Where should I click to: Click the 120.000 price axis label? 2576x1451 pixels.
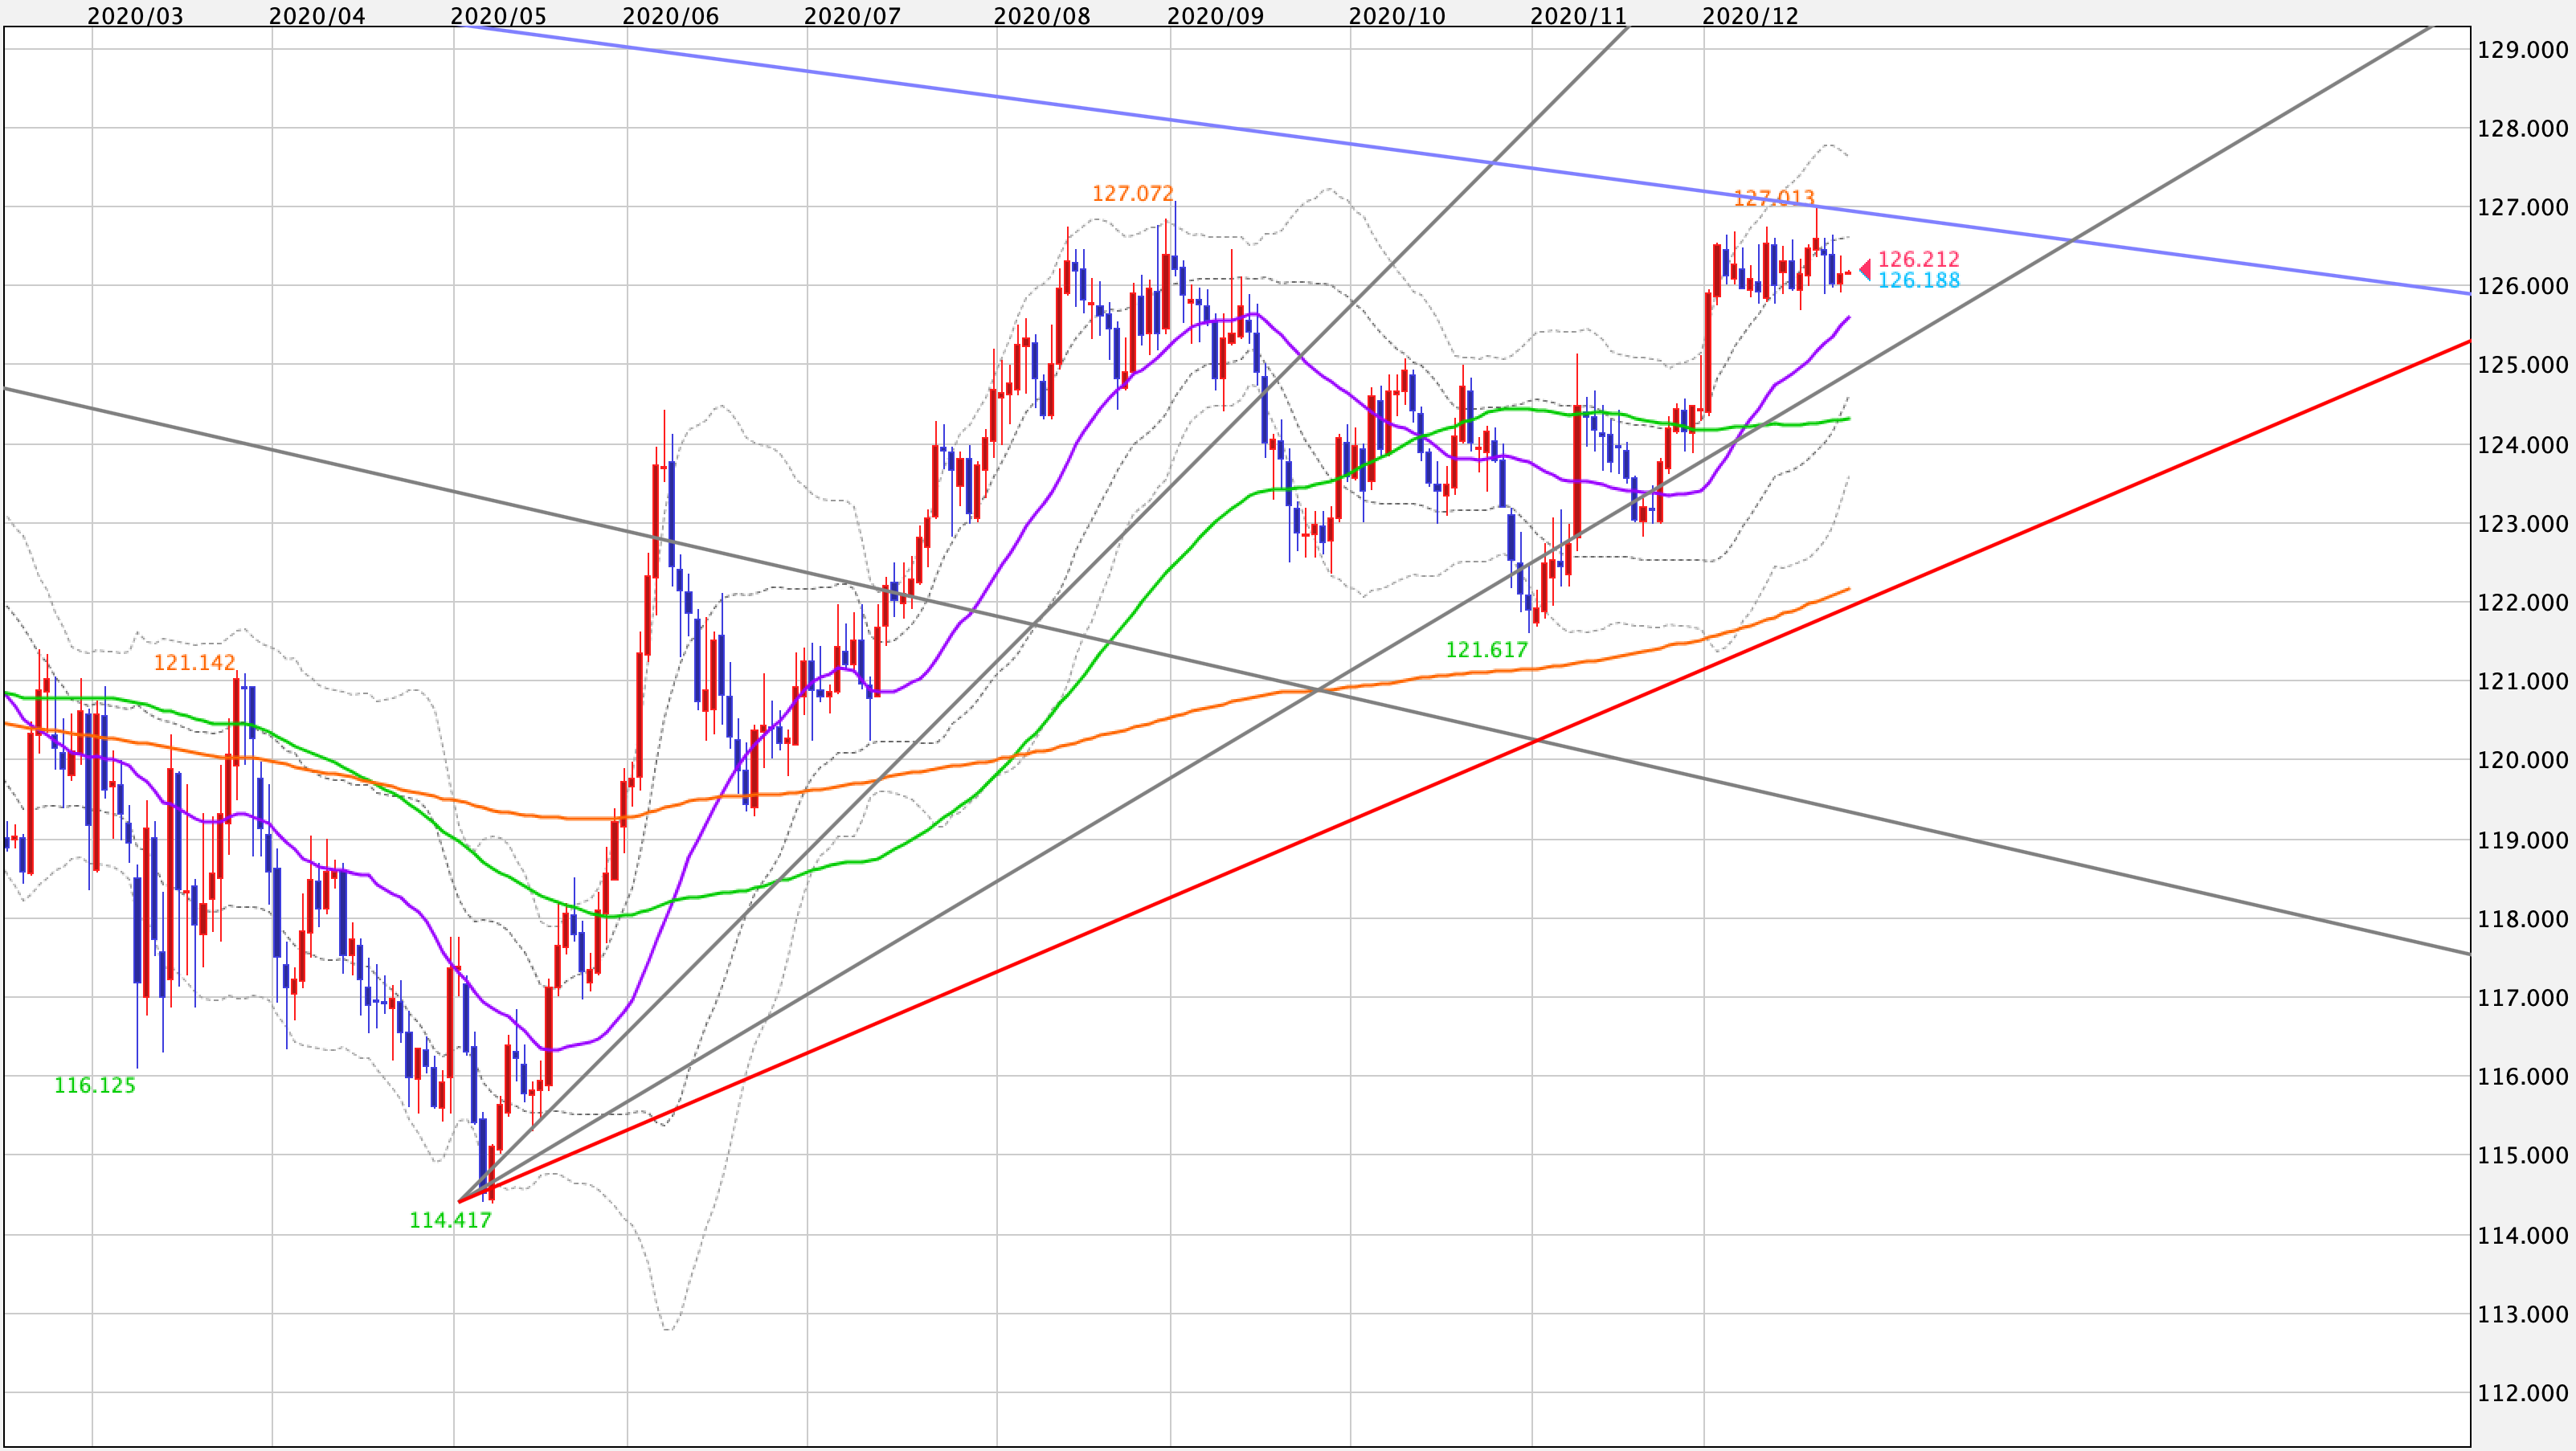2522,761
